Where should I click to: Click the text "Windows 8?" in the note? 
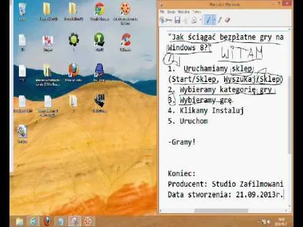click(189, 47)
